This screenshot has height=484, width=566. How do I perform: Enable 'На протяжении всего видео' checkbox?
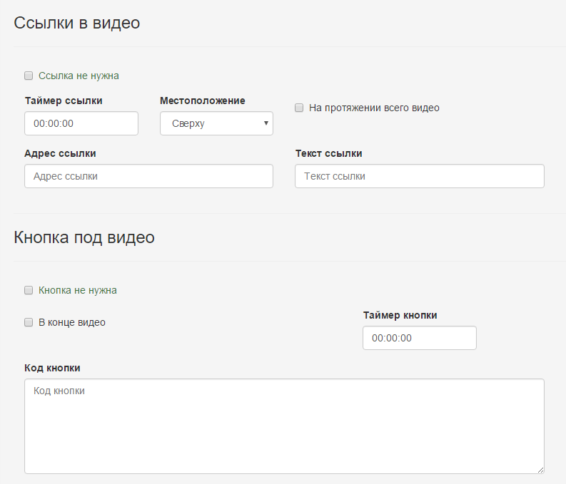click(x=299, y=108)
